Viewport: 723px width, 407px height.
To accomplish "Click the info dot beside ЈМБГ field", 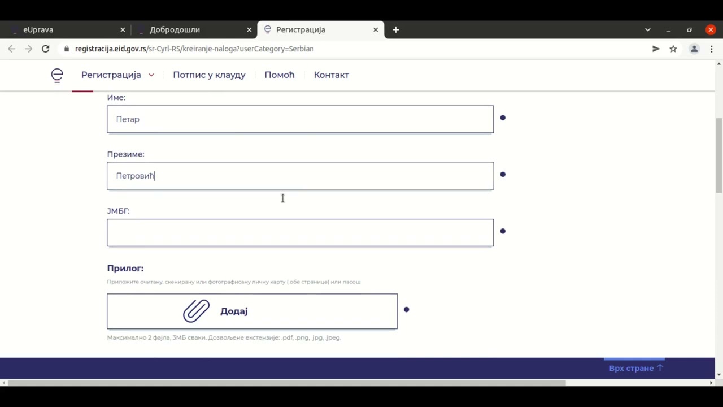I will (x=503, y=231).
